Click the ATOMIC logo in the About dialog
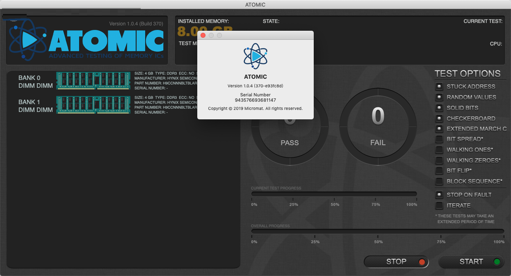Image resolution: width=511 pixels, height=276 pixels. 255,56
